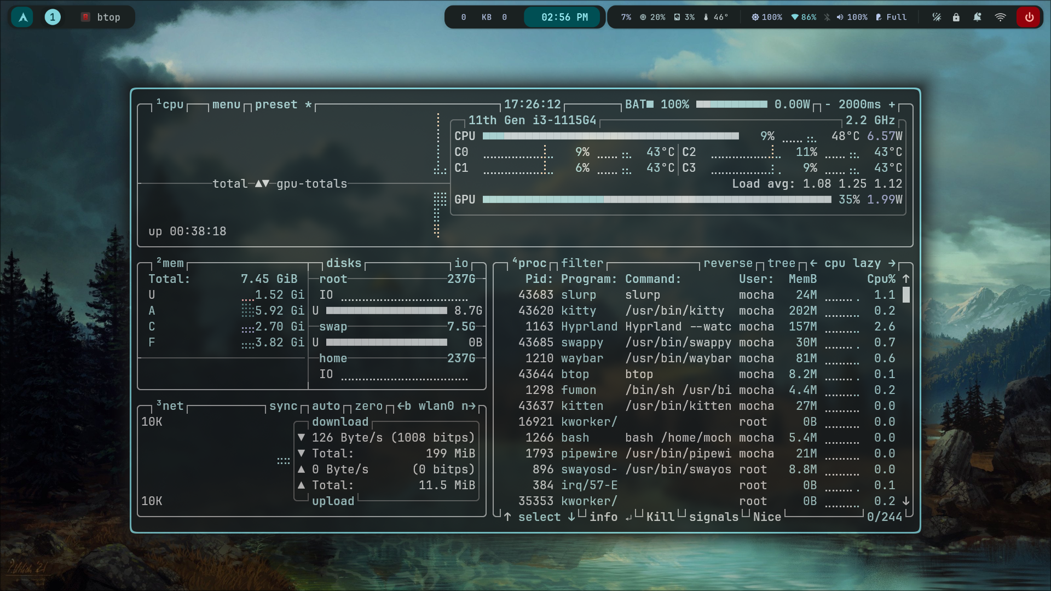Click the CPU 20% usage indicator
This screenshot has height=591, width=1051.
tap(652, 17)
